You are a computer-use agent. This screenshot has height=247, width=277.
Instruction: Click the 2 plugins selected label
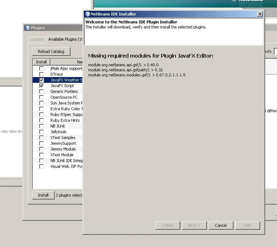pyautogui.click(x=69, y=195)
